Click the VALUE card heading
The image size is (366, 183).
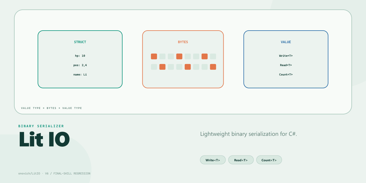286,42
